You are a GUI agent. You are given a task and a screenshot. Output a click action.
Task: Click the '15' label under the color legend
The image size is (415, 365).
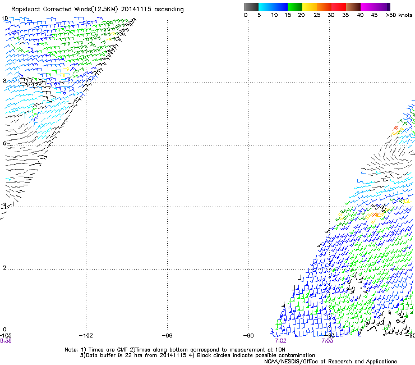tap(288, 15)
